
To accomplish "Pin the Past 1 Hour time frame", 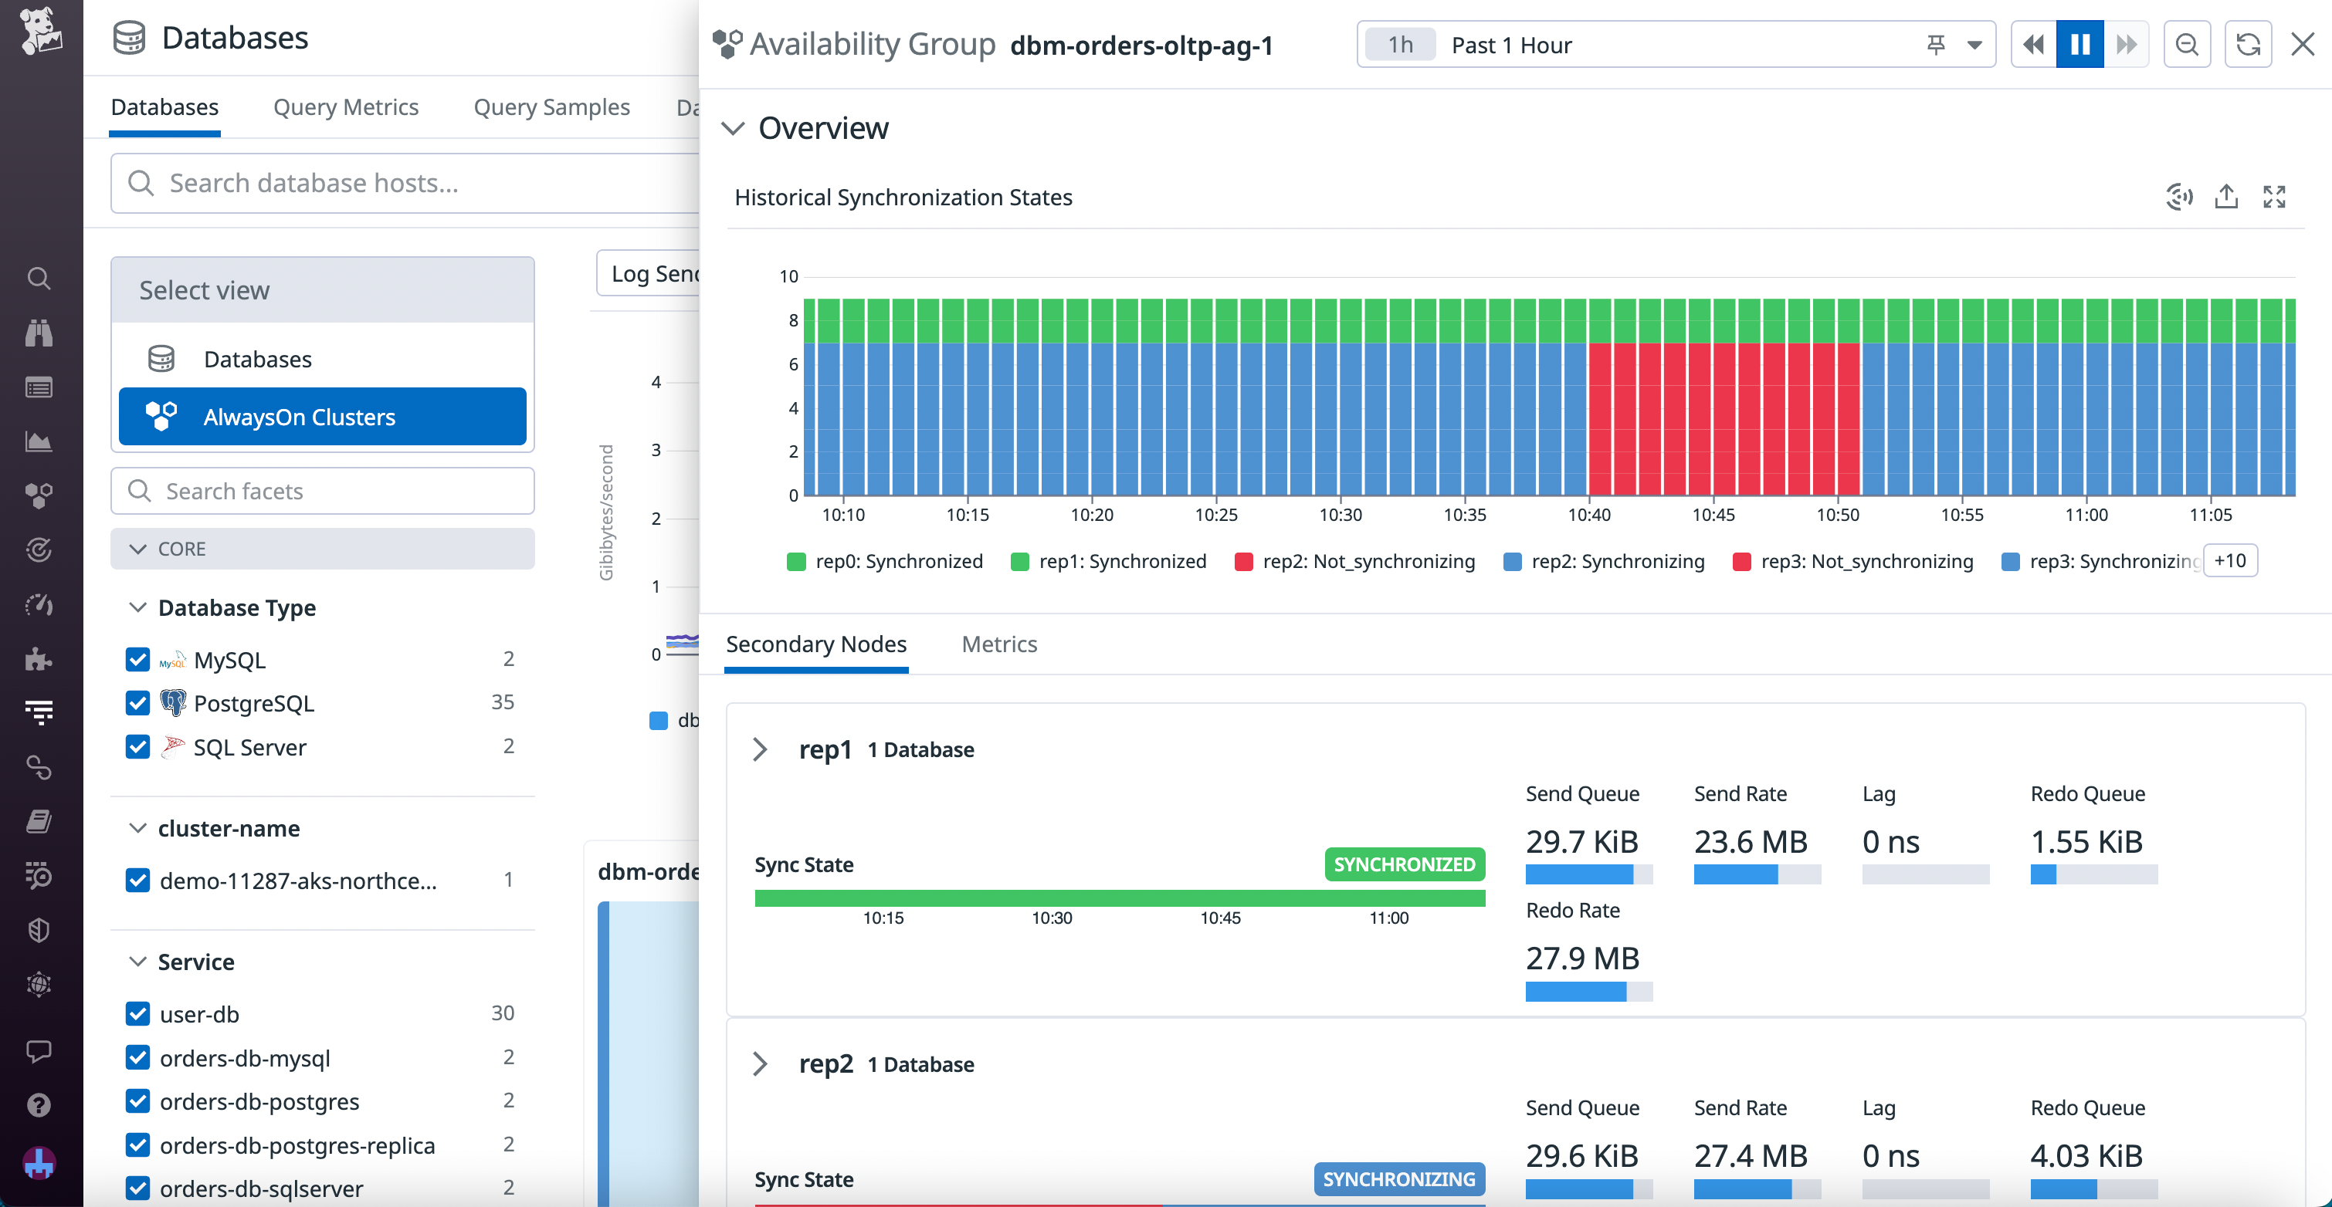I will click(1936, 43).
